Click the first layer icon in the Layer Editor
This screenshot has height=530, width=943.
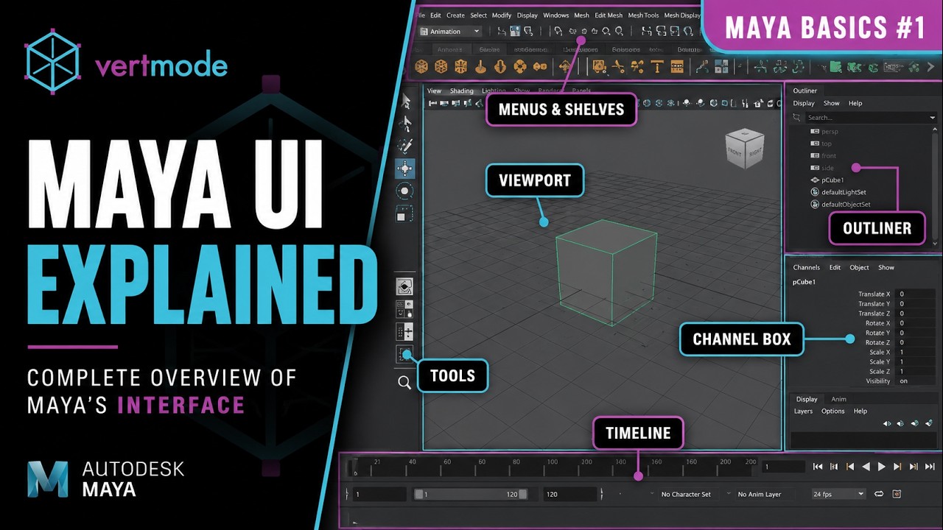click(x=887, y=423)
